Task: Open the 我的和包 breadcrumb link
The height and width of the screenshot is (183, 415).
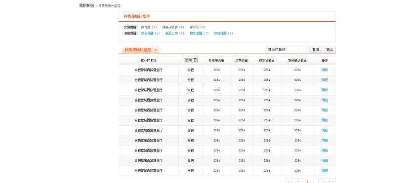Action: [x=86, y=5]
